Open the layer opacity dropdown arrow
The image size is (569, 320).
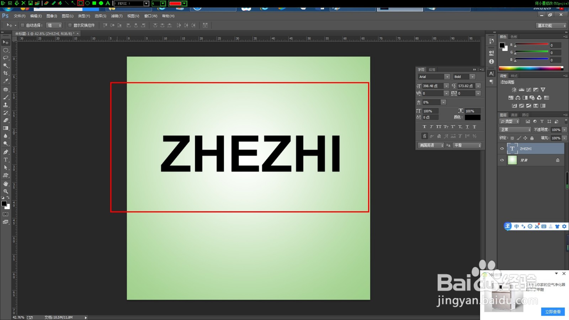click(x=564, y=130)
